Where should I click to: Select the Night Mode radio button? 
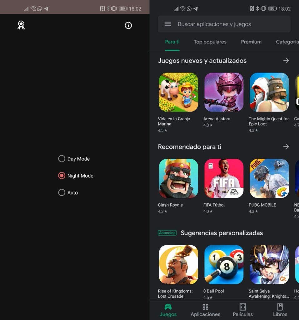(x=62, y=176)
